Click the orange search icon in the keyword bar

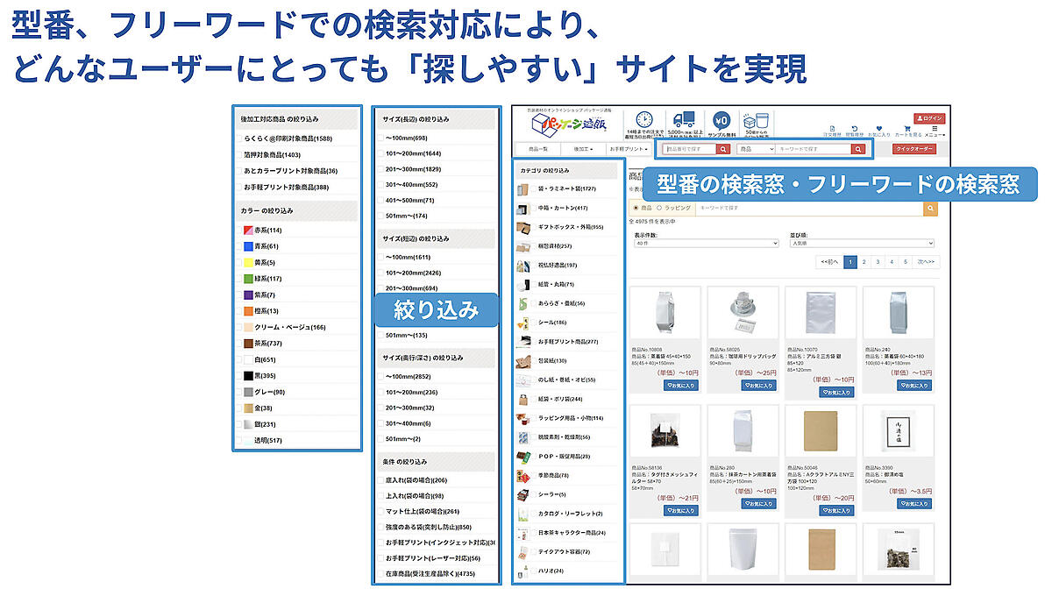(930, 209)
